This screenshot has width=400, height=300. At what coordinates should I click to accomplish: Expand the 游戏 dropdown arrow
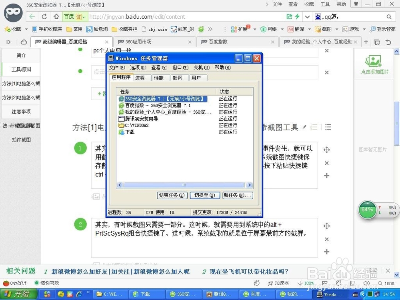pos(364,29)
